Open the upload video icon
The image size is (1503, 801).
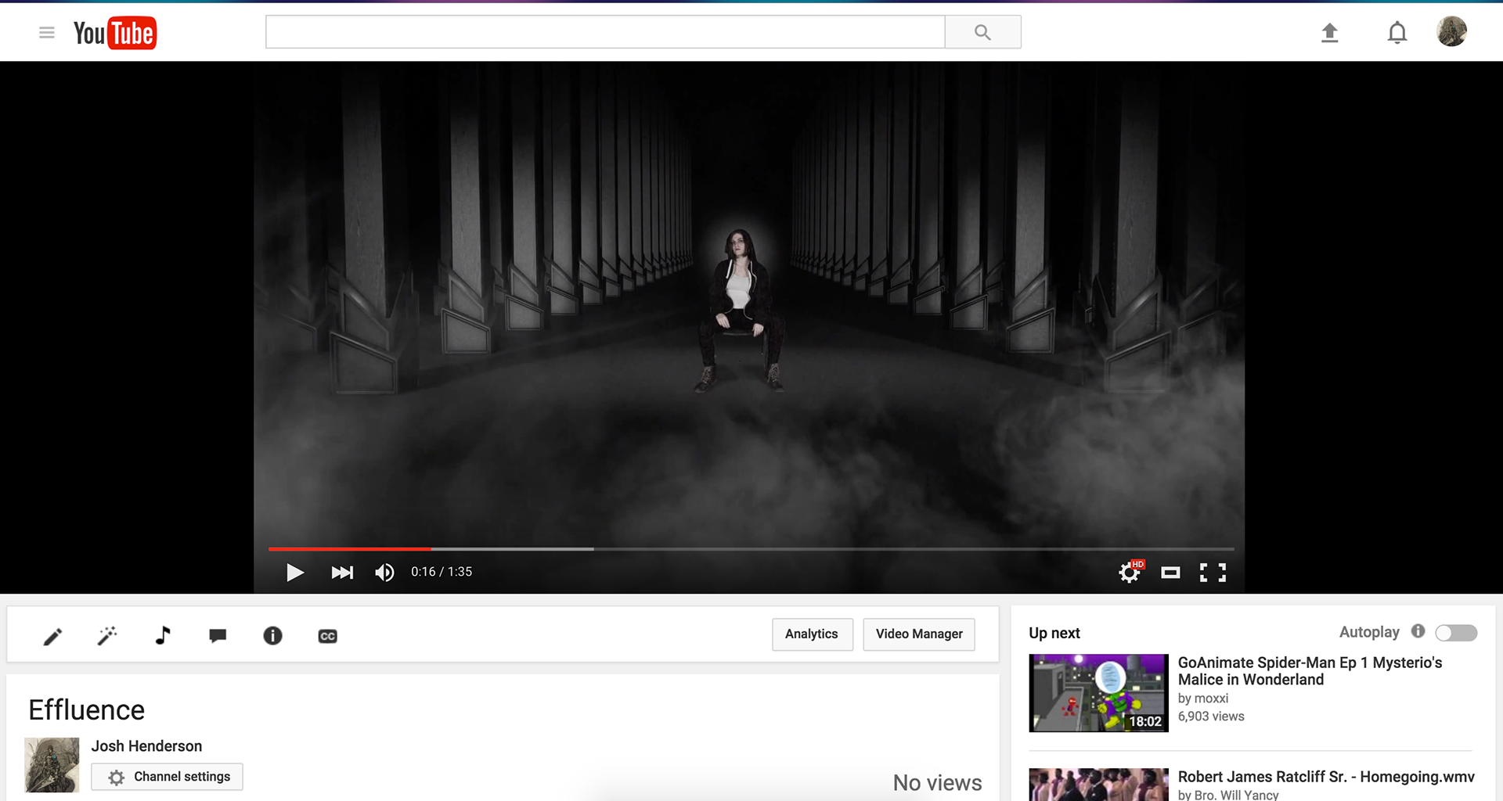tap(1329, 33)
